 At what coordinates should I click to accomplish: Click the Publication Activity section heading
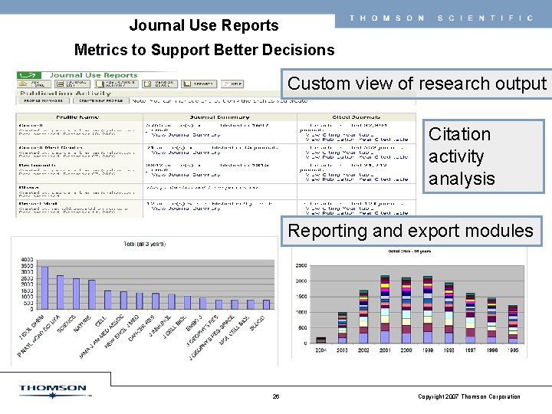point(66,94)
